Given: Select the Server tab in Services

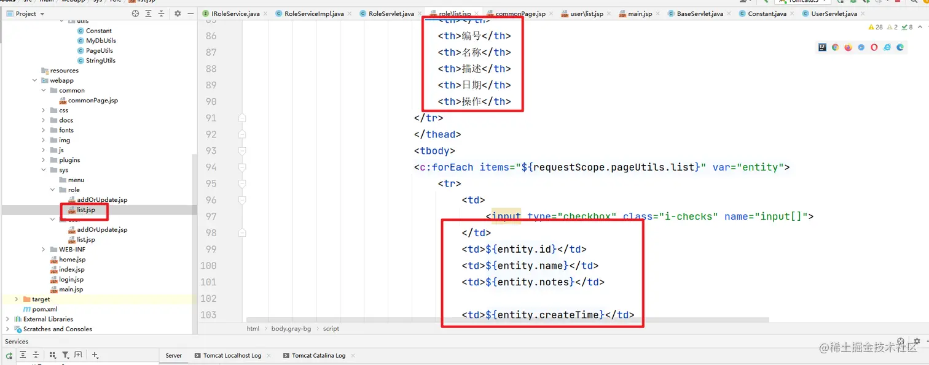Looking at the screenshot, I should coord(174,355).
